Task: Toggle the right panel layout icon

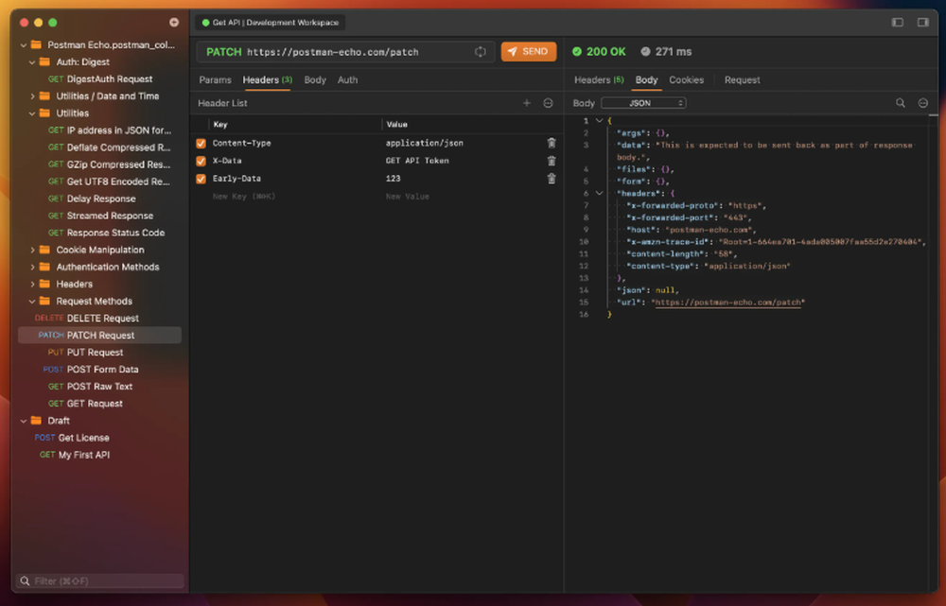Action: coord(922,23)
